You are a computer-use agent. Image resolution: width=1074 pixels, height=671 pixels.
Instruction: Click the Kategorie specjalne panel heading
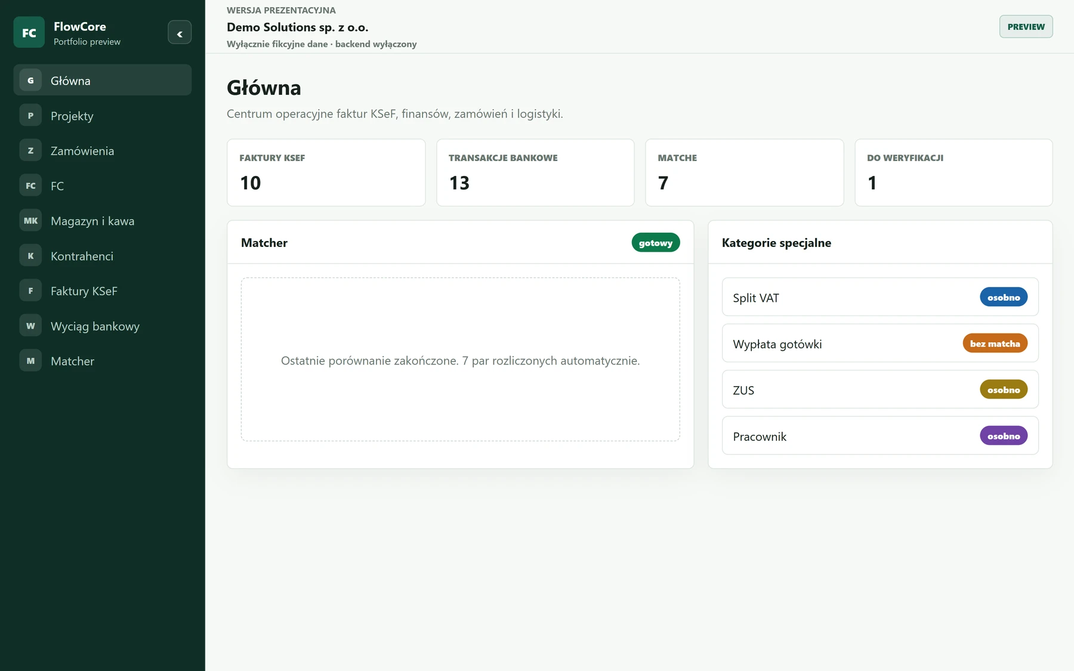[x=776, y=243]
